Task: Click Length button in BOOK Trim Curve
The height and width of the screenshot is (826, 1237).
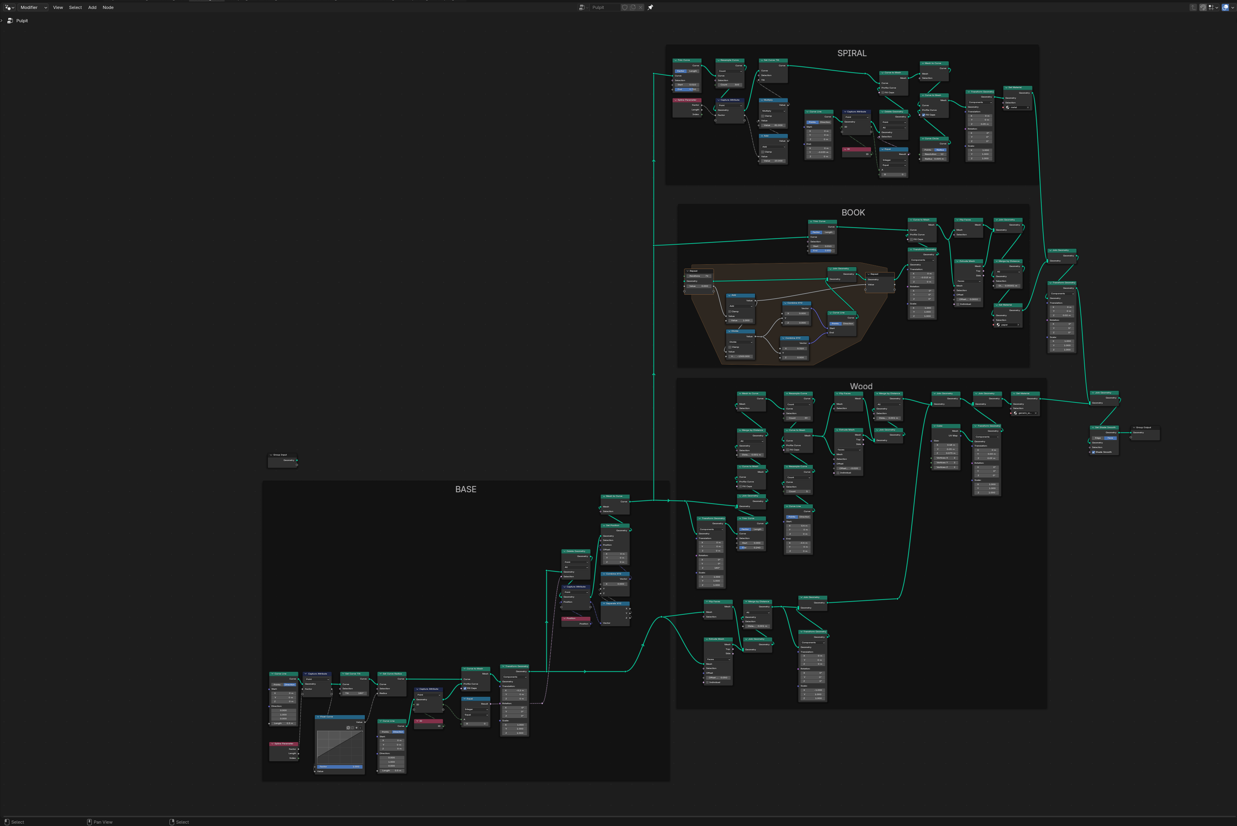Action: [x=828, y=232]
